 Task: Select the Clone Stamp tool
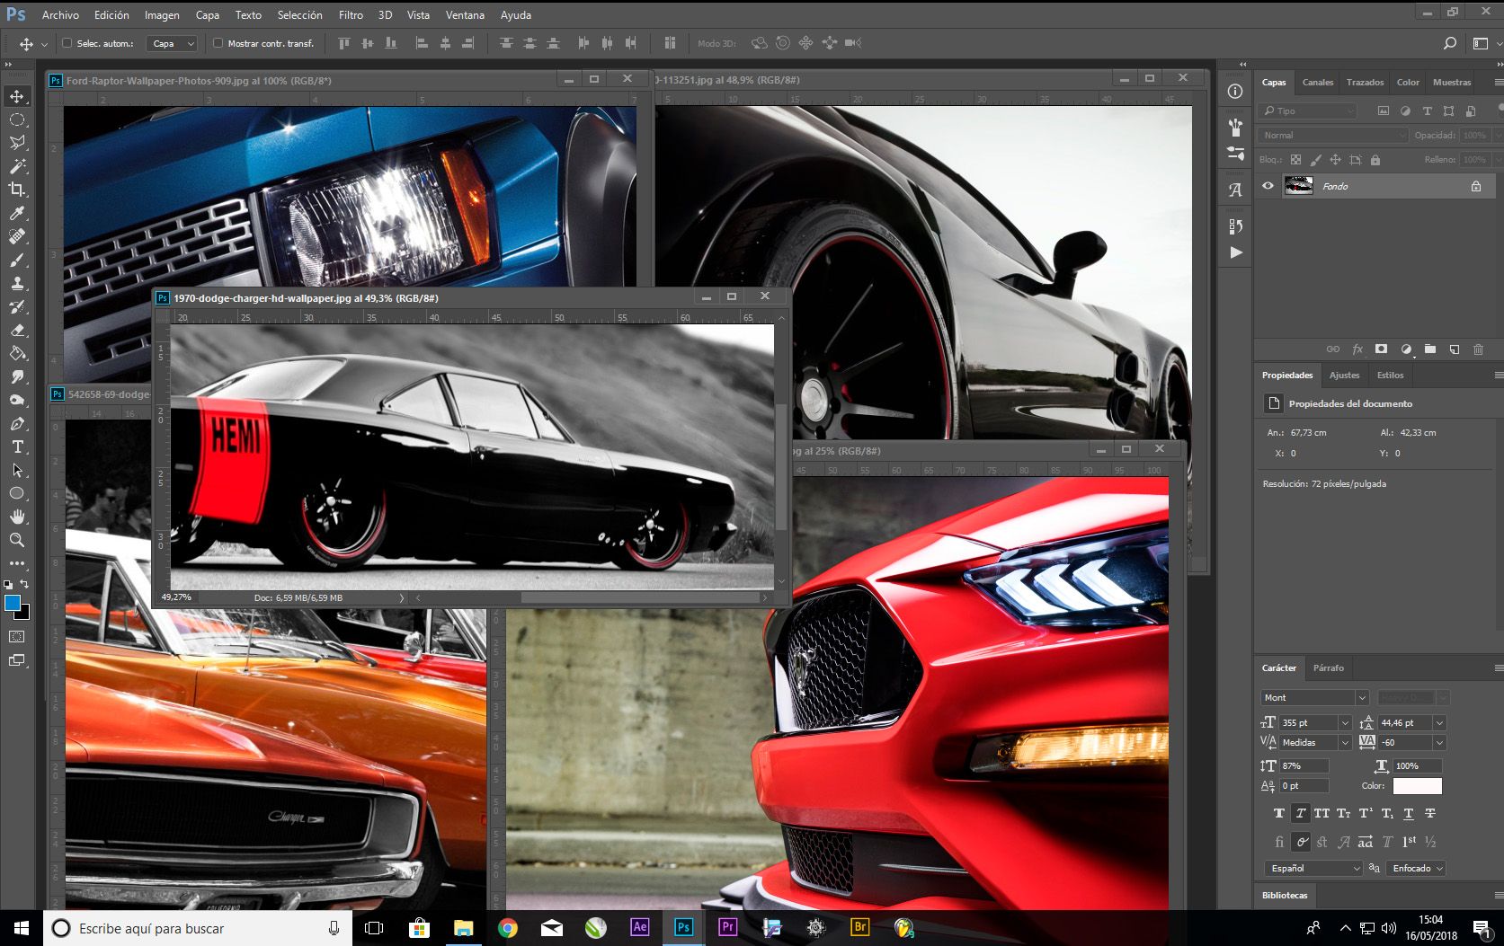pyautogui.click(x=17, y=283)
